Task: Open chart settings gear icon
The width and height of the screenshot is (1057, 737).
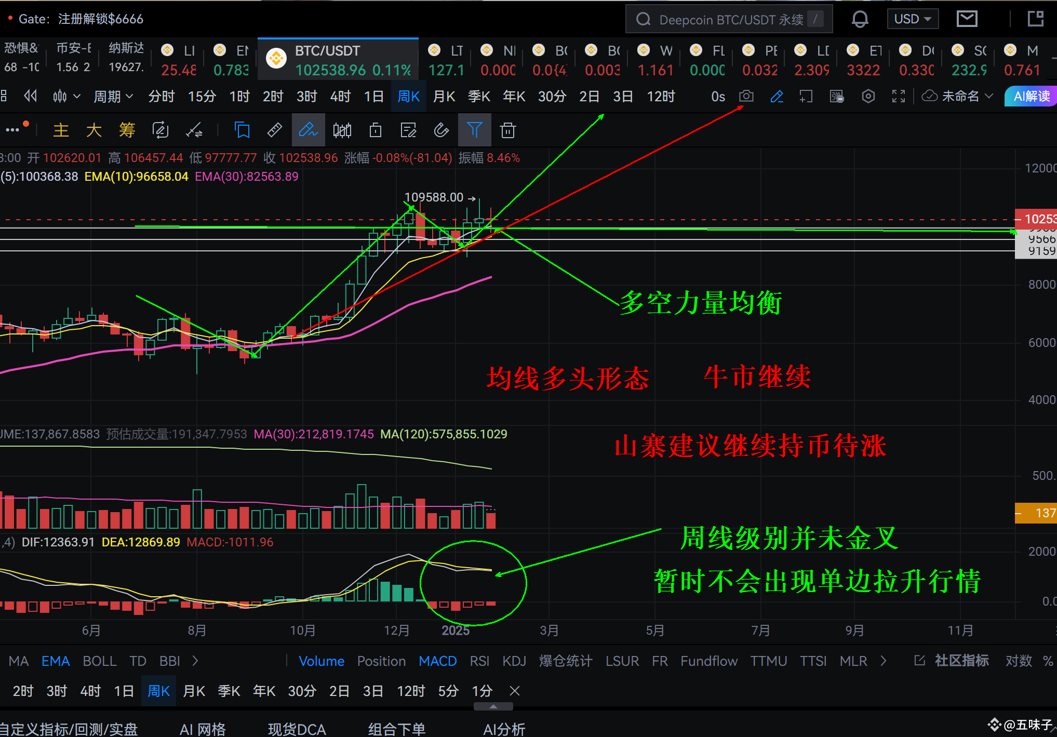Action: click(868, 96)
